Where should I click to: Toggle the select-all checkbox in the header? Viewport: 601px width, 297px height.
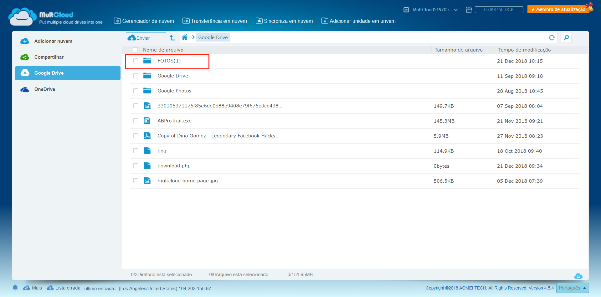136,50
